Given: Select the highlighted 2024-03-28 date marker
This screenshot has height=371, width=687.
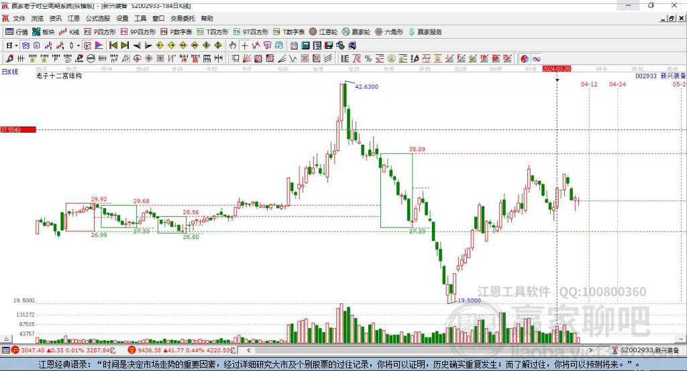Looking at the screenshot, I should pos(556,69).
